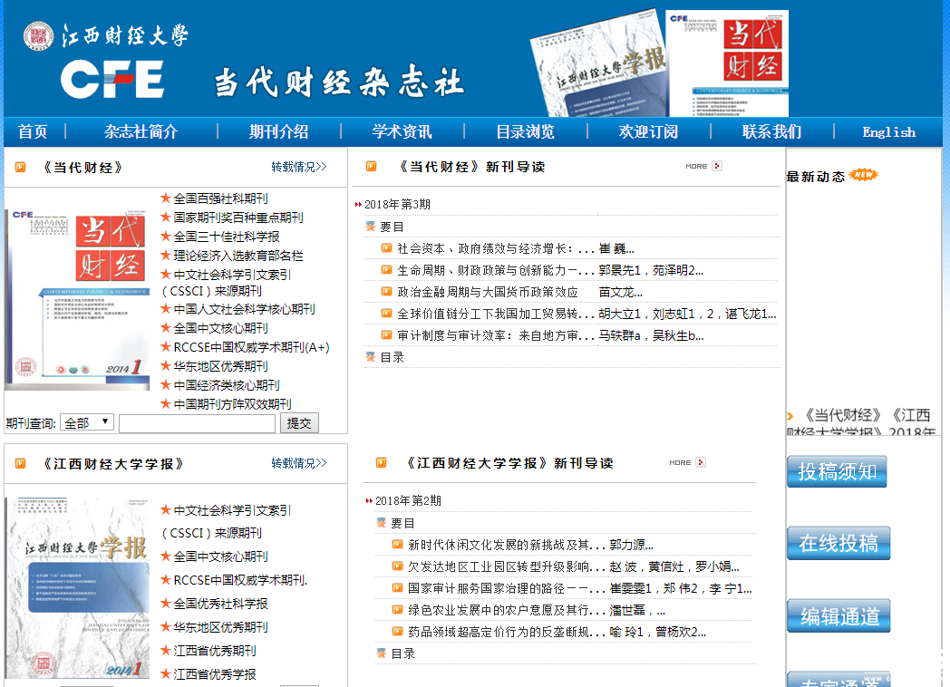Click the 在线投稿 button
Image resolution: width=950 pixels, height=687 pixels.
tap(839, 543)
